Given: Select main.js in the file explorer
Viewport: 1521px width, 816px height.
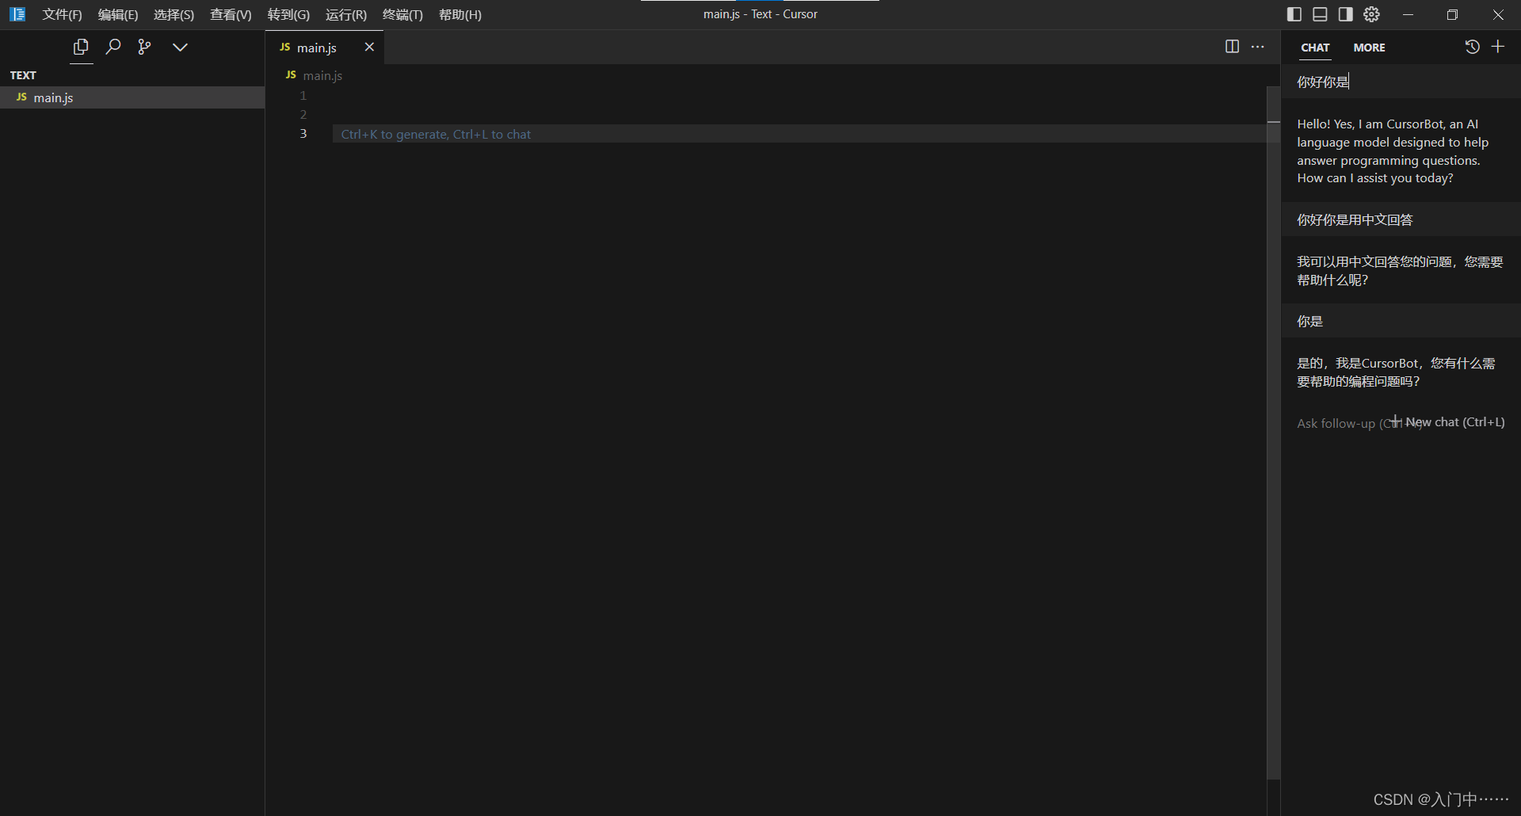Looking at the screenshot, I should (132, 97).
